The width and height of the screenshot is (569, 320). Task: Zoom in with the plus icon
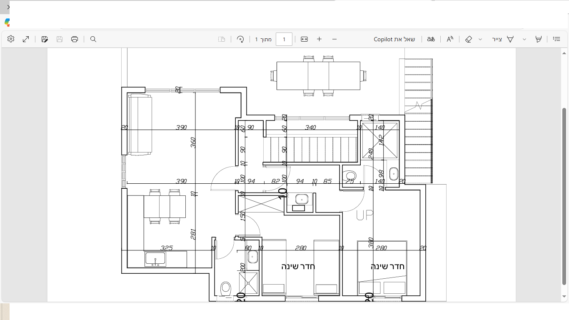click(319, 39)
